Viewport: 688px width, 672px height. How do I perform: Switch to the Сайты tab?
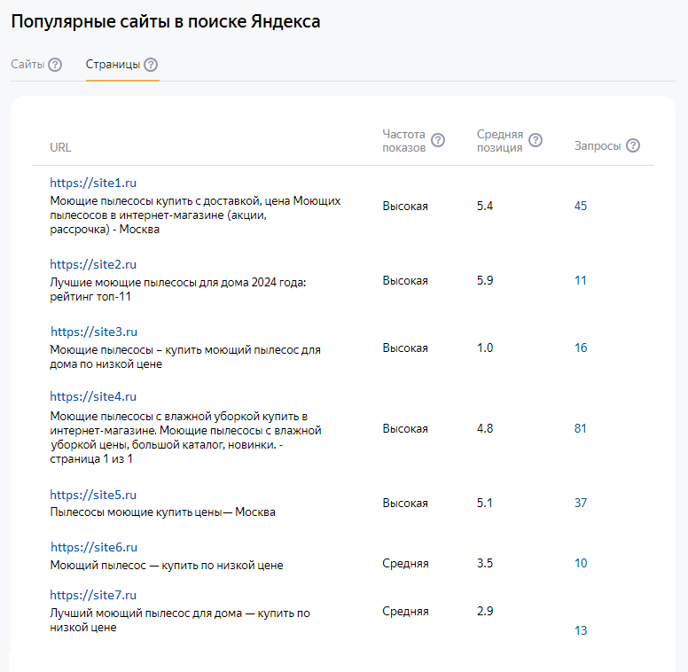click(27, 65)
